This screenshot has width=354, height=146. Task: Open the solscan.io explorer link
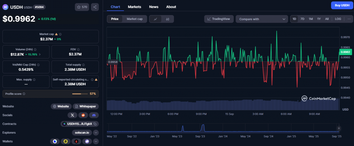[82, 133]
